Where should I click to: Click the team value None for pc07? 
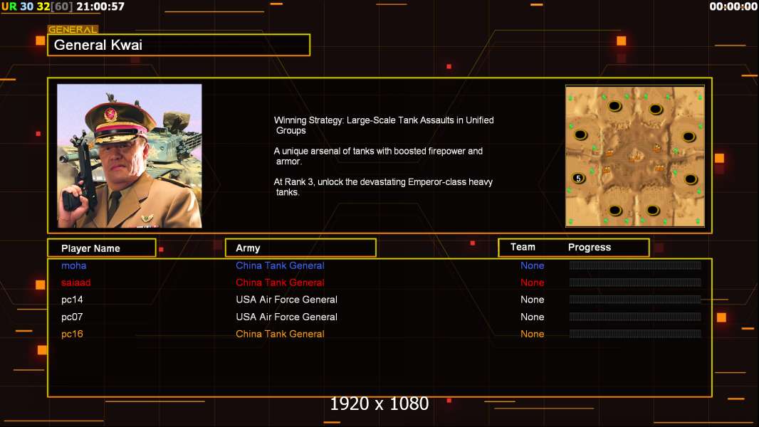coord(532,317)
